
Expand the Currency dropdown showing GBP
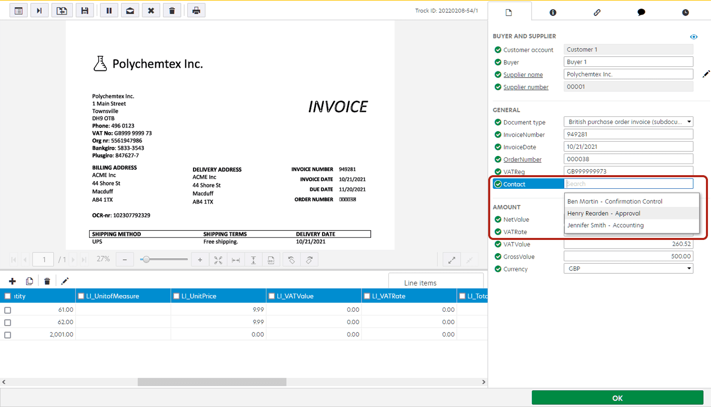(x=690, y=268)
